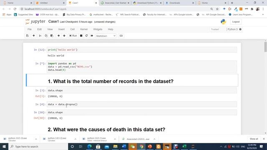Expand options for python-3.8.5 (3).exe download
The height and width of the screenshot is (150, 267).
[x=36, y=139]
